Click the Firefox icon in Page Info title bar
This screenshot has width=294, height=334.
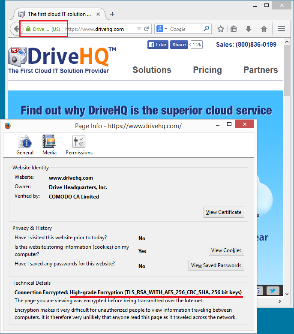[8, 126]
